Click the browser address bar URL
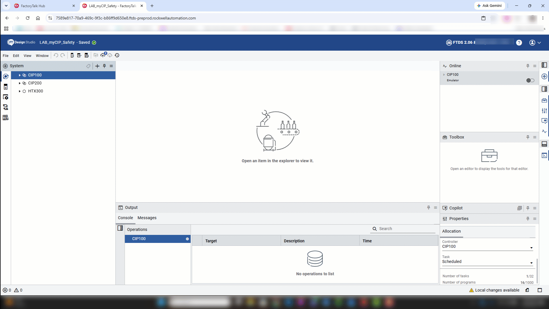 point(126,18)
